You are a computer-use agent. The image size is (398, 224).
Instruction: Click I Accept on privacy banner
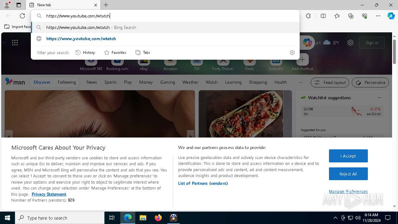click(348, 156)
